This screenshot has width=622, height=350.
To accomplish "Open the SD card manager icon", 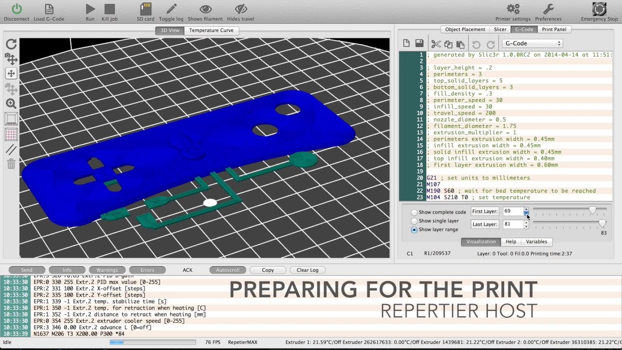I will [146, 9].
